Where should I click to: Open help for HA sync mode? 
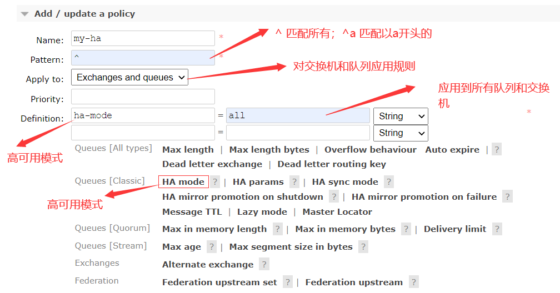(x=389, y=182)
